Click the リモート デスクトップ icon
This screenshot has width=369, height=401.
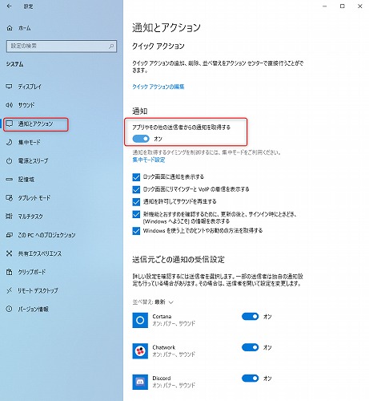(10, 290)
